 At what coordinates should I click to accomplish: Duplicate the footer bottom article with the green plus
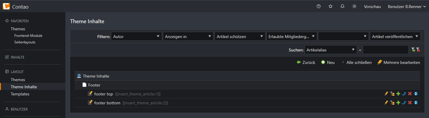coord(398,103)
